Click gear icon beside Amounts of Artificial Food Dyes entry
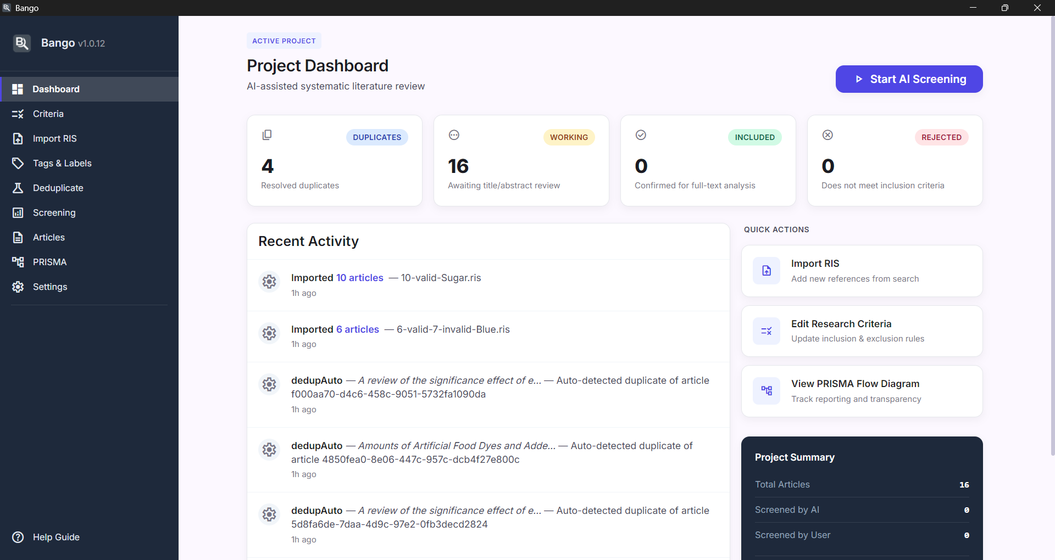Viewport: 1055px width, 560px height. pyautogui.click(x=269, y=450)
